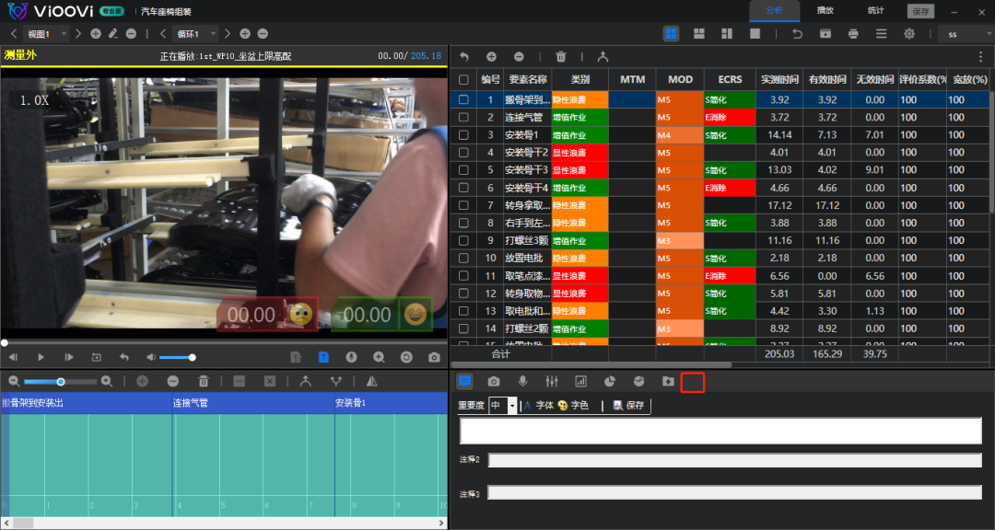The height and width of the screenshot is (530, 995).
Task: Go to the next cycle with right chevron
Action: click(x=228, y=34)
